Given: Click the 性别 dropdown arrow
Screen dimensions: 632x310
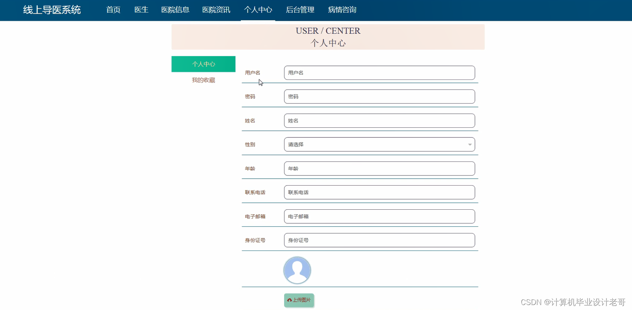Looking at the screenshot, I should [x=470, y=145].
